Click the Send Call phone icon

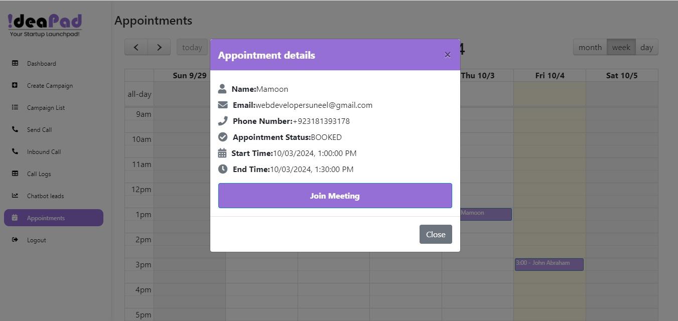tap(15, 129)
